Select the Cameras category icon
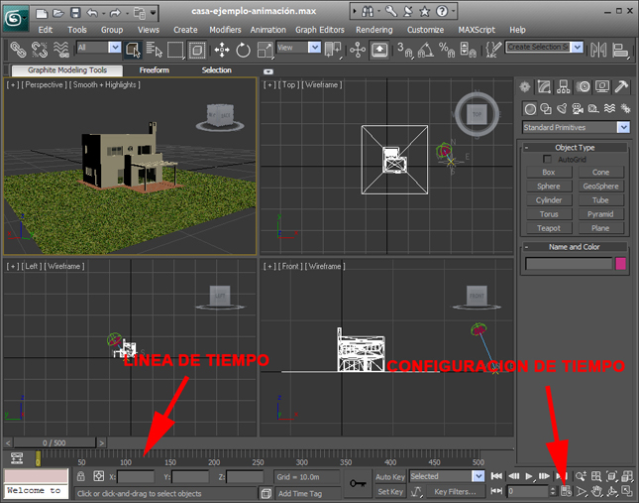 pos(578,108)
